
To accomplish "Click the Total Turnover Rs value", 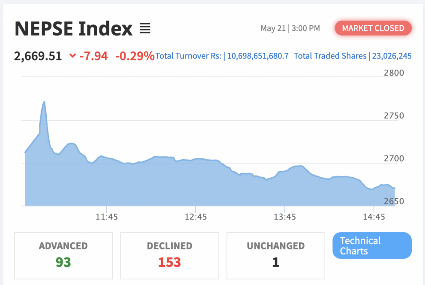I will pos(258,56).
